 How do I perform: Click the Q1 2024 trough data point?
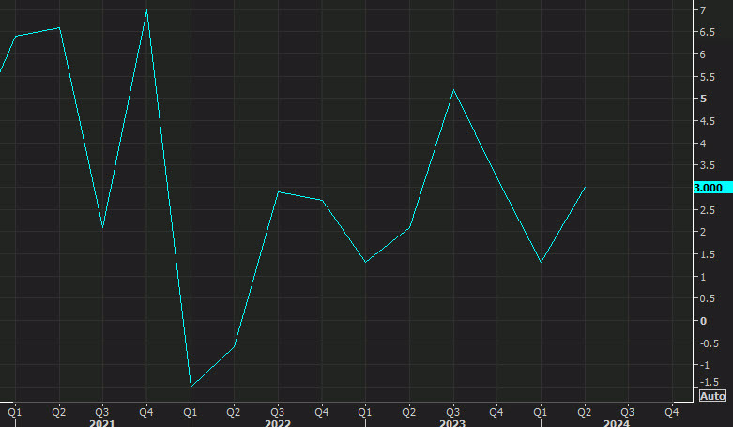tap(542, 263)
